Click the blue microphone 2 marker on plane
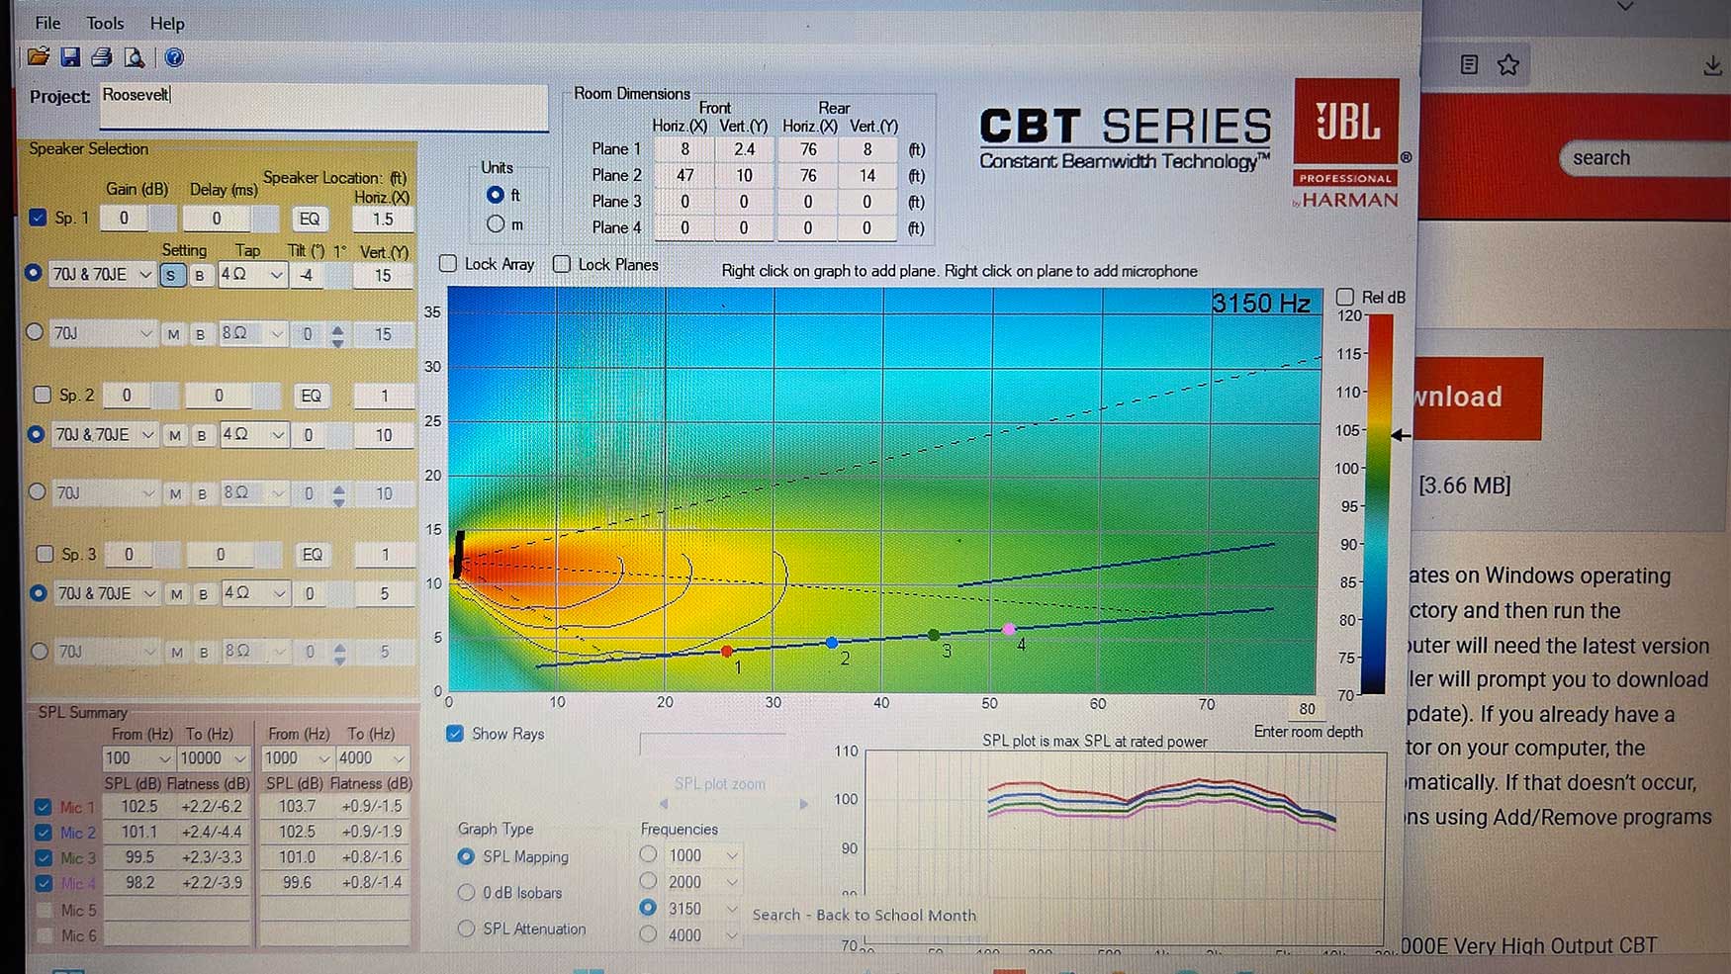This screenshot has height=974, width=1731. tap(832, 643)
